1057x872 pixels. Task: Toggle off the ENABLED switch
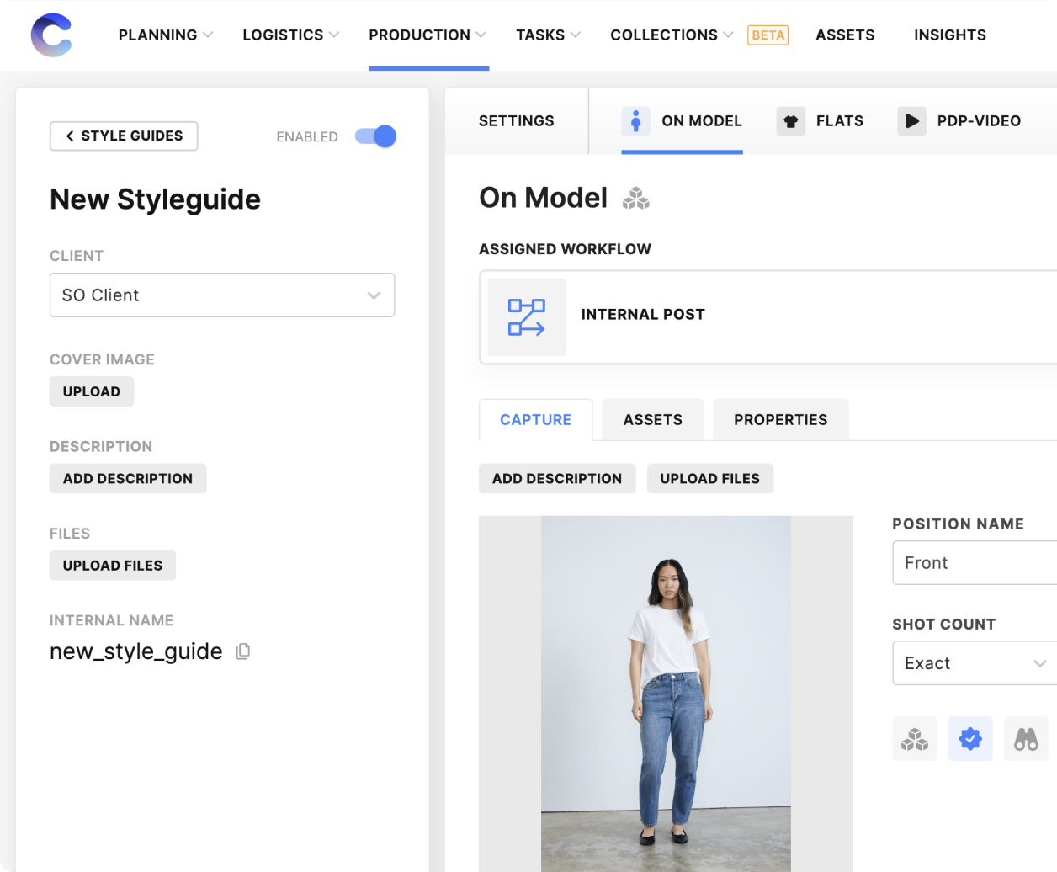(375, 136)
